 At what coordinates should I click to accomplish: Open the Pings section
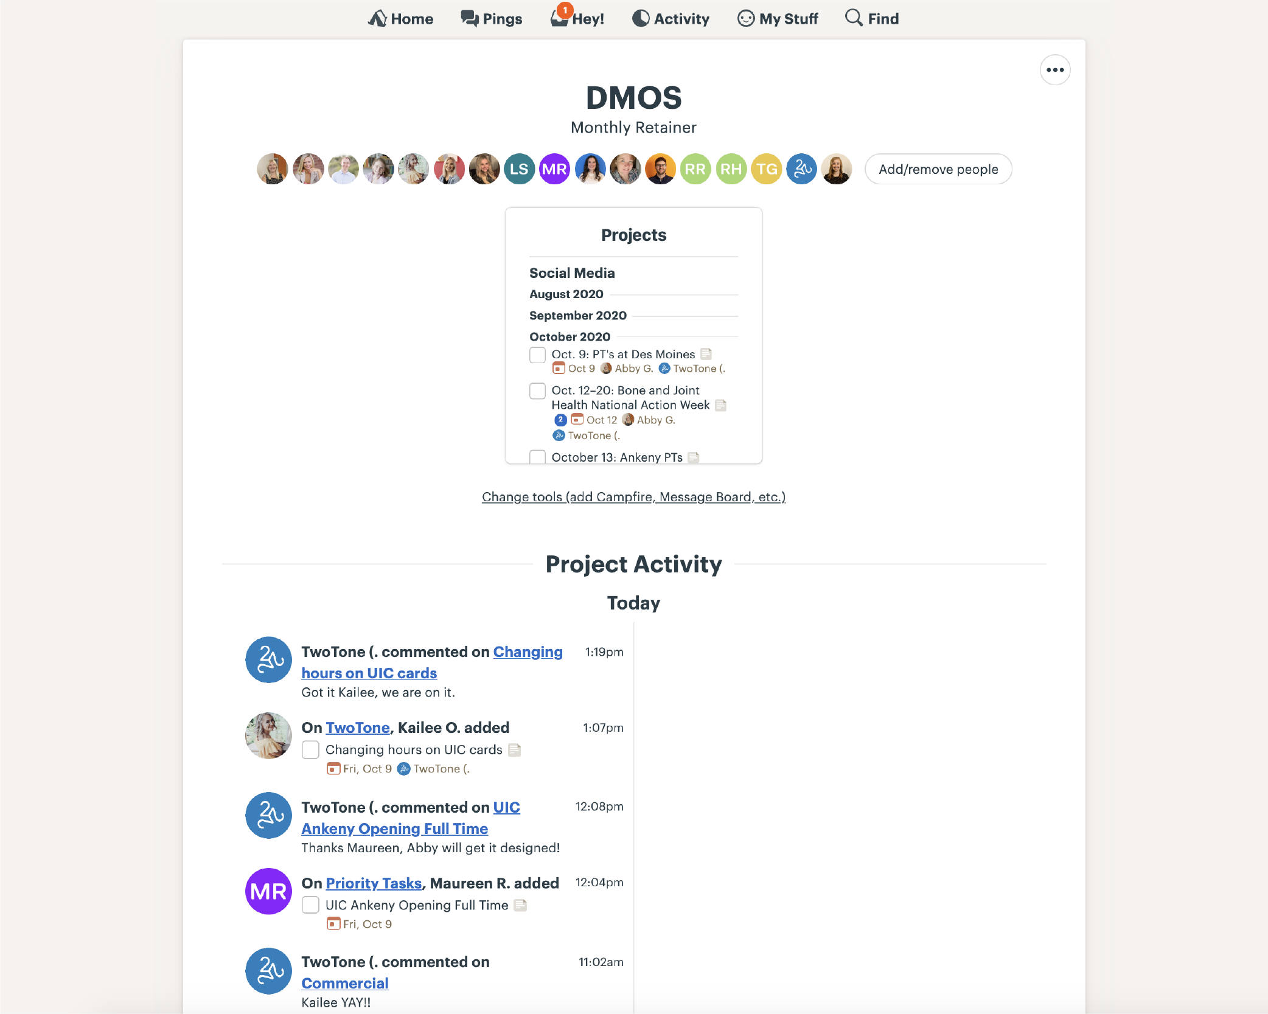click(492, 19)
